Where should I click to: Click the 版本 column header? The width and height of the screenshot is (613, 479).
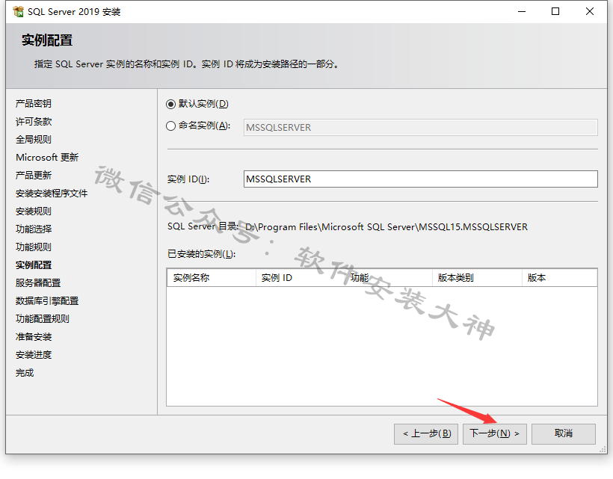(x=559, y=278)
